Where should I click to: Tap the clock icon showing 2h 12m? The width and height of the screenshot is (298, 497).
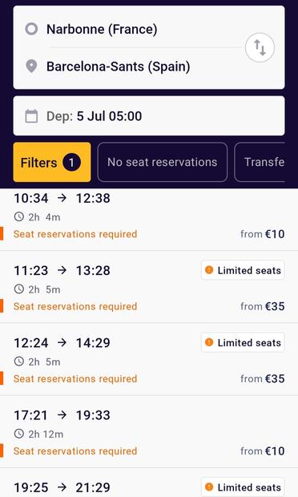click(x=19, y=434)
